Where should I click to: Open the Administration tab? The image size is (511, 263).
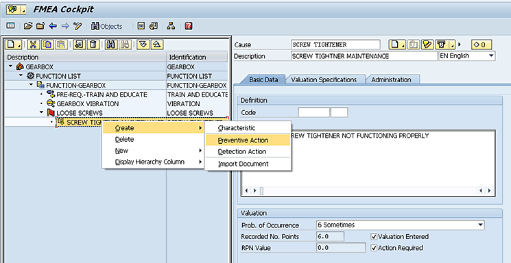click(391, 79)
